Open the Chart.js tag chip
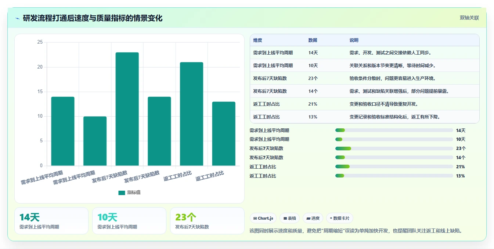This screenshot has height=249, width=494. 263,218
